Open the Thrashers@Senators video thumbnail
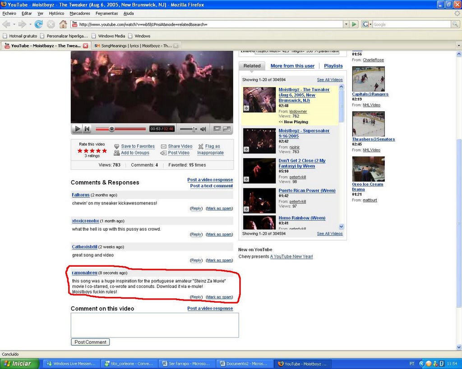 368,124
